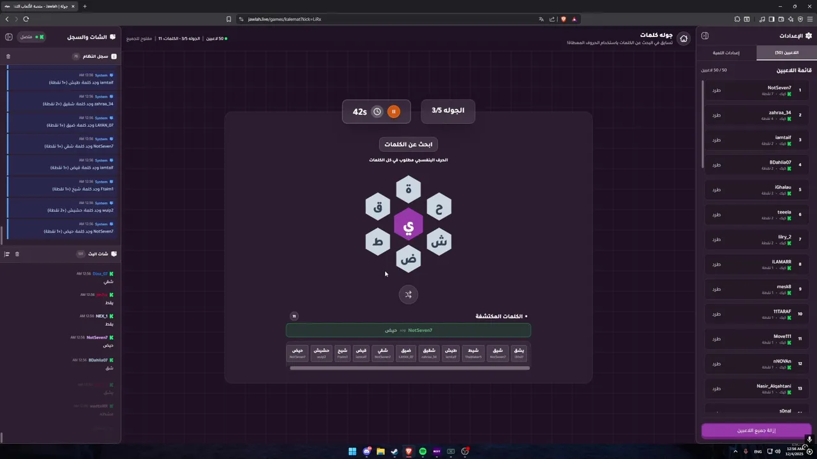Click discovered word tile يشق

[519, 353]
